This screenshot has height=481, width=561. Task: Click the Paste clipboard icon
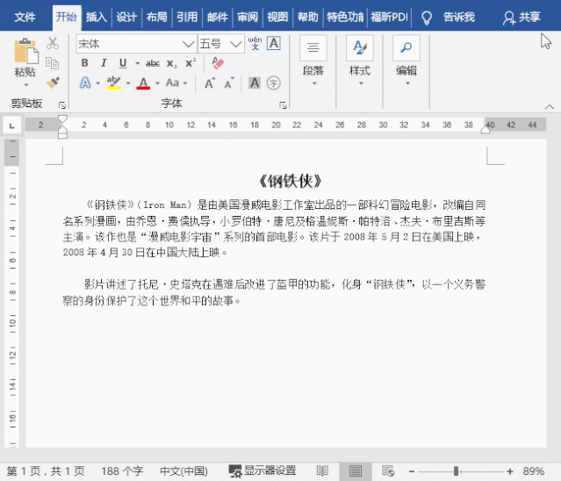[x=26, y=51]
